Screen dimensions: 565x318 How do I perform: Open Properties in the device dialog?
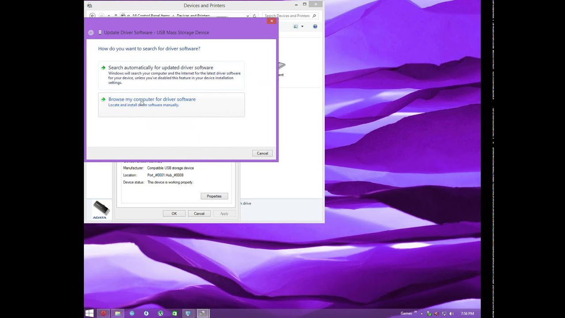(214, 196)
